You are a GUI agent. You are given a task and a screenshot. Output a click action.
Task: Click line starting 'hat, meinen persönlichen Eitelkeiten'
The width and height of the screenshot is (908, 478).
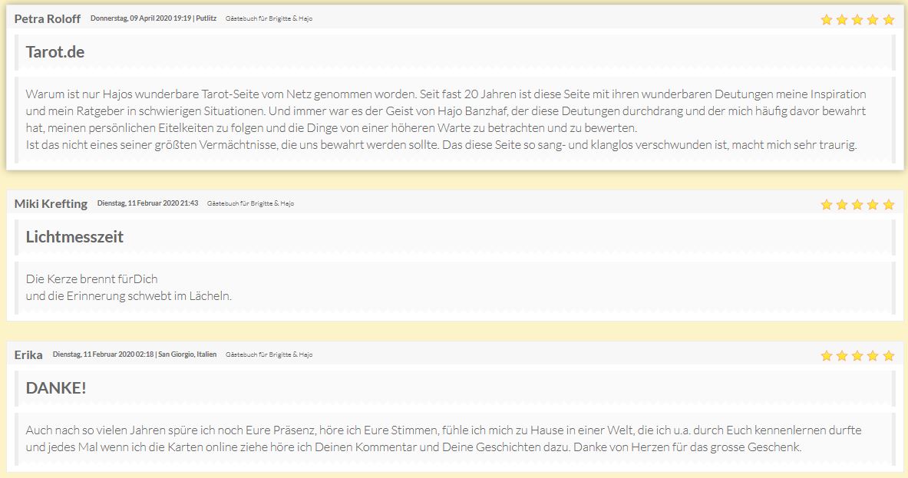coord(332,128)
